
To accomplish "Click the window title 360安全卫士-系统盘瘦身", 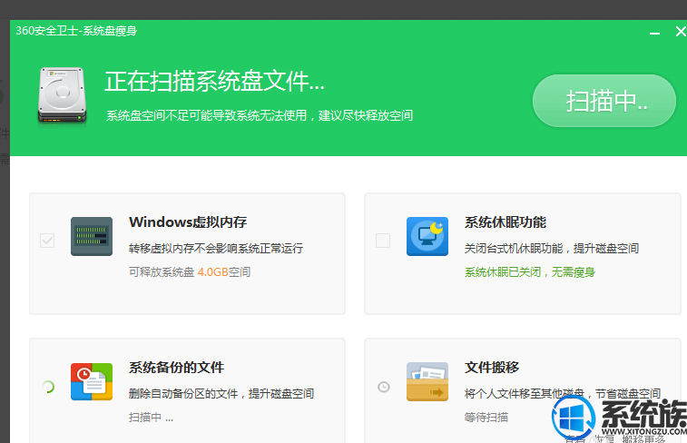I will (76, 31).
